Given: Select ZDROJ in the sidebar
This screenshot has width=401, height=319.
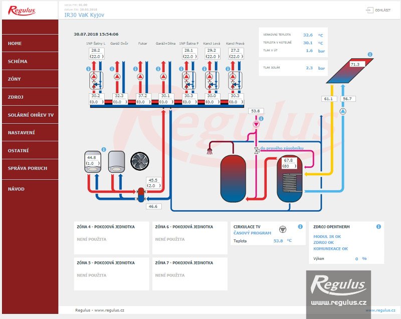Looking at the screenshot, I should tap(30, 97).
